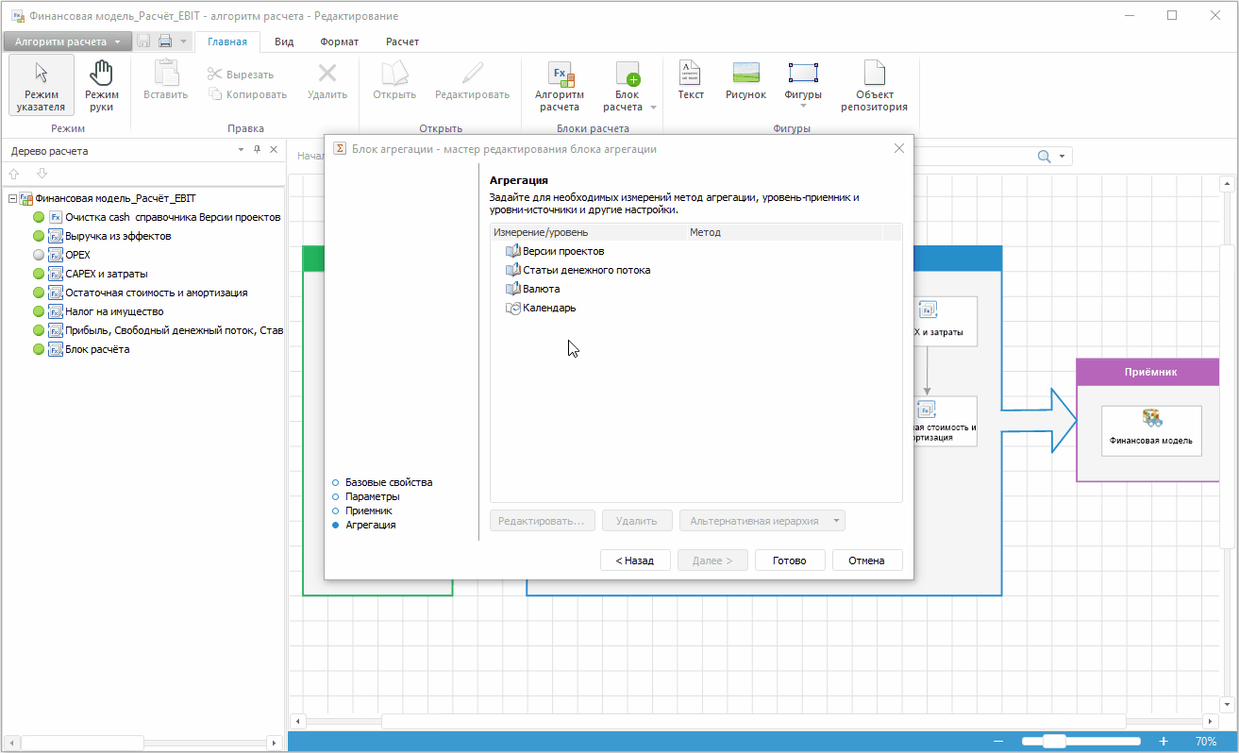Activate the Режим указателя pointer mode
1239x753 pixels.
pos(42,85)
